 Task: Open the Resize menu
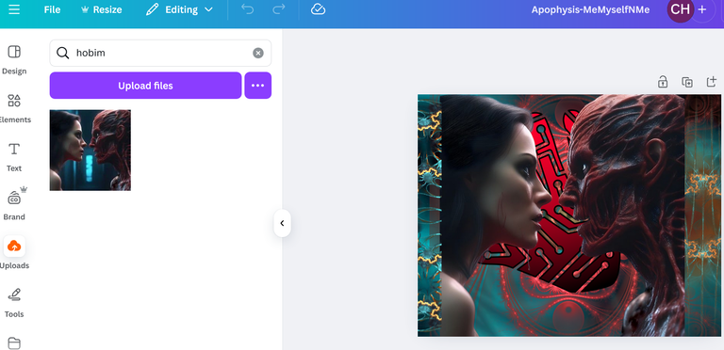101,9
